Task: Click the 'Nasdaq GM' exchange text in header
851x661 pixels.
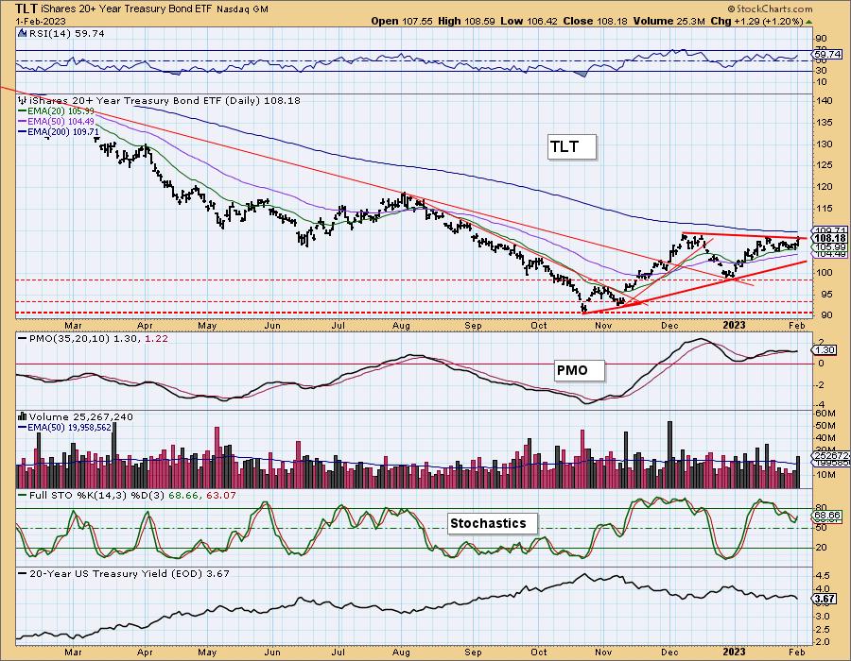Action: click(242, 9)
